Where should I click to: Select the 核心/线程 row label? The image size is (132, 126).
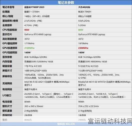[x=8, y=16]
